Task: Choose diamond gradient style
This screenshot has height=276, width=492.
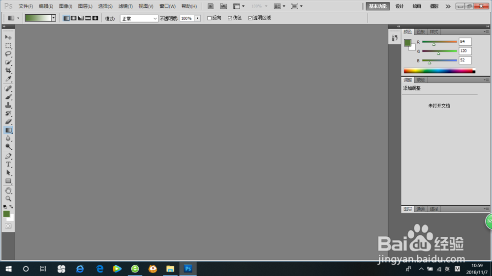Action: point(95,18)
